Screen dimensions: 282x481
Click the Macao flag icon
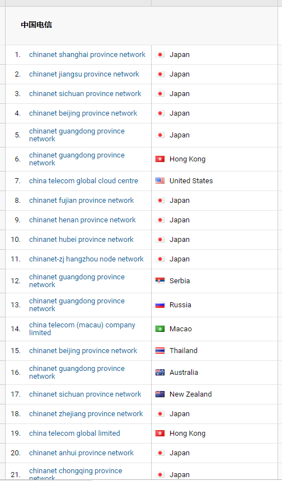[x=160, y=328]
